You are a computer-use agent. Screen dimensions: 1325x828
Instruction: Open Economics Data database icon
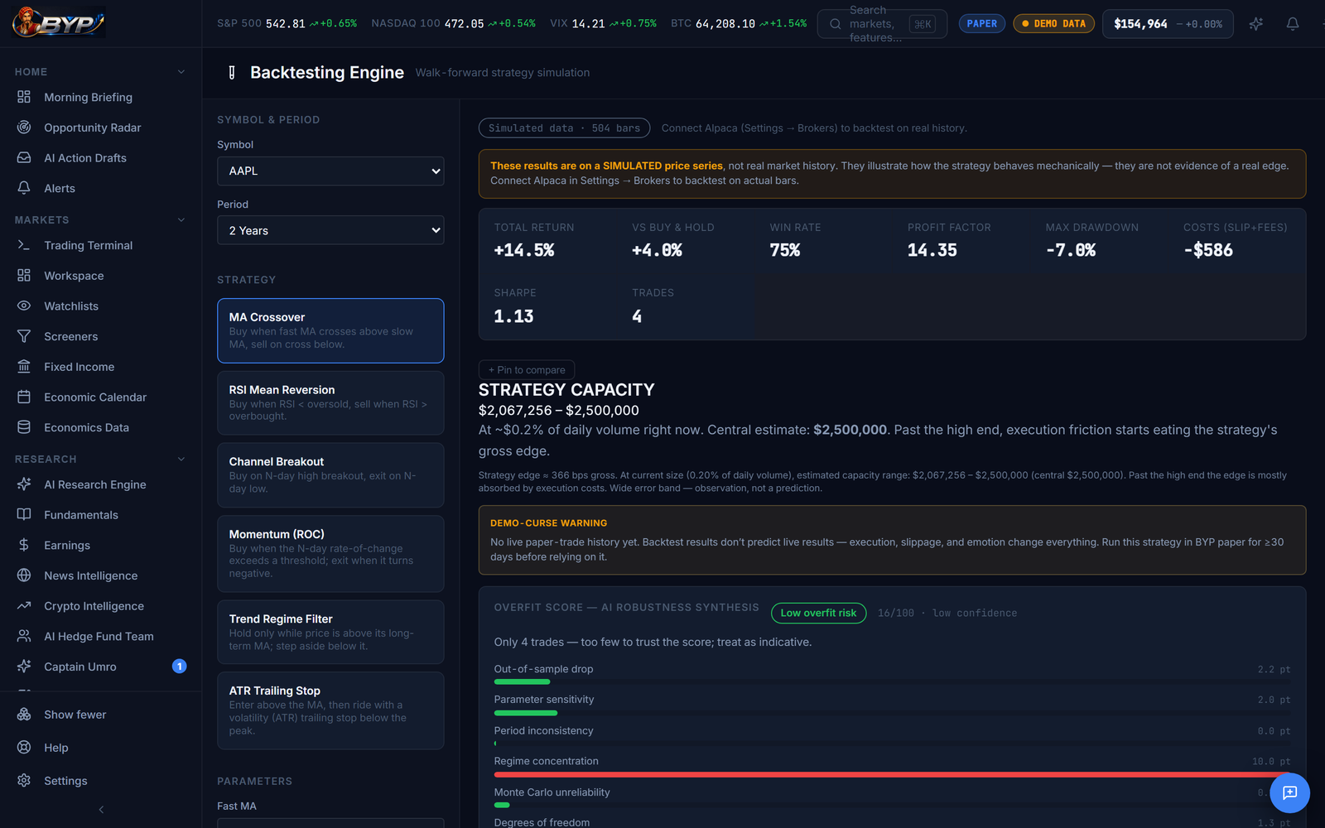[x=24, y=427]
